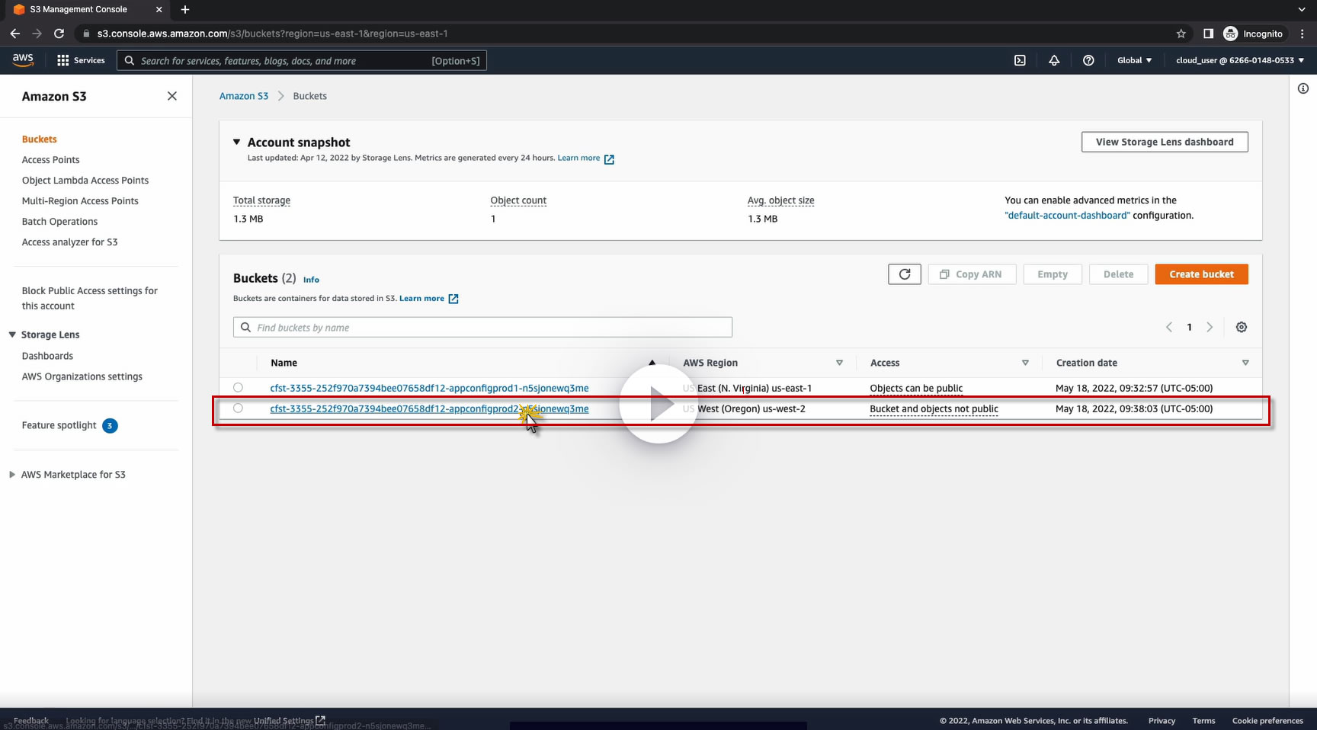Image resolution: width=1317 pixels, height=730 pixels.
Task: Click View Storage Lens dashboard
Action: [1165, 142]
